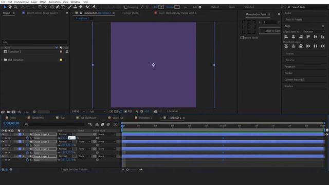
Task: Switch to Effect Controls Shape Layer 4 tab
Action: click(42, 13)
